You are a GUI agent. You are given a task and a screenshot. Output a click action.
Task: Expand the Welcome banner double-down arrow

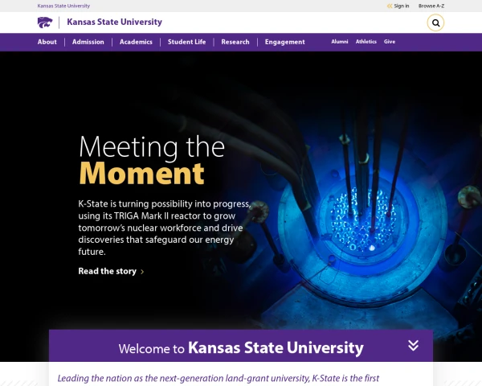coord(413,345)
